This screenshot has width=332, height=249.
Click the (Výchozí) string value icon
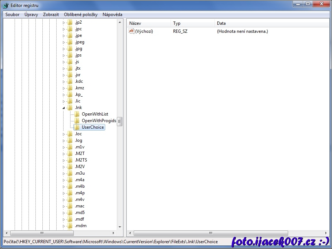click(131, 31)
